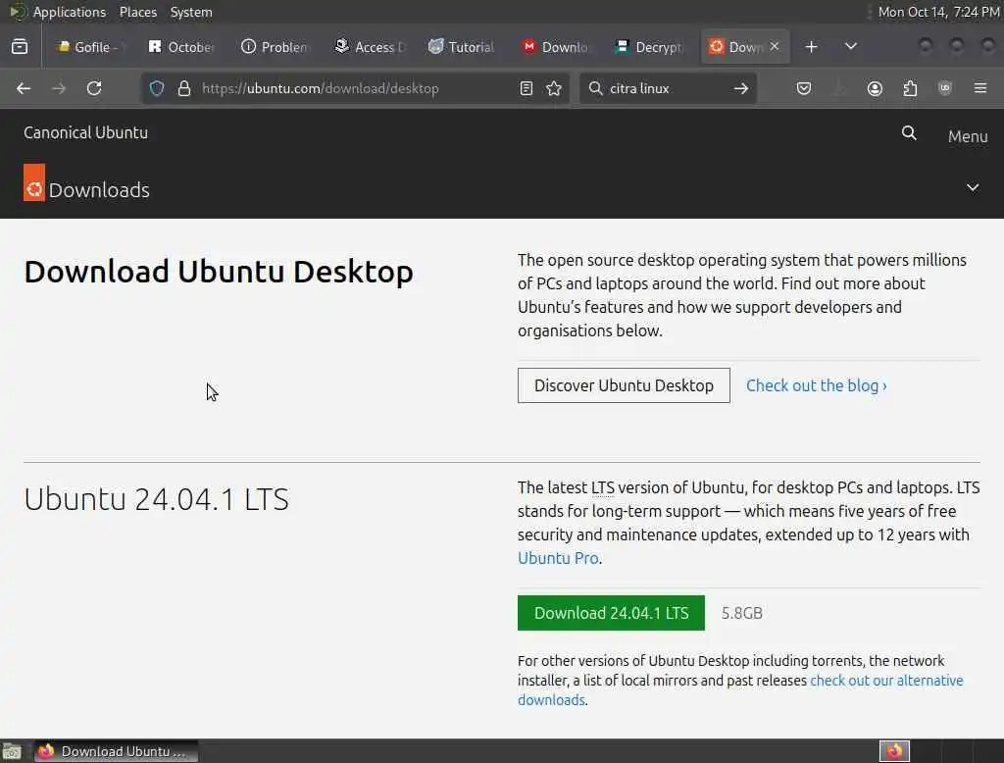Click the 5.8GB file size text
The image size is (1004, 763).
[741, 613]
